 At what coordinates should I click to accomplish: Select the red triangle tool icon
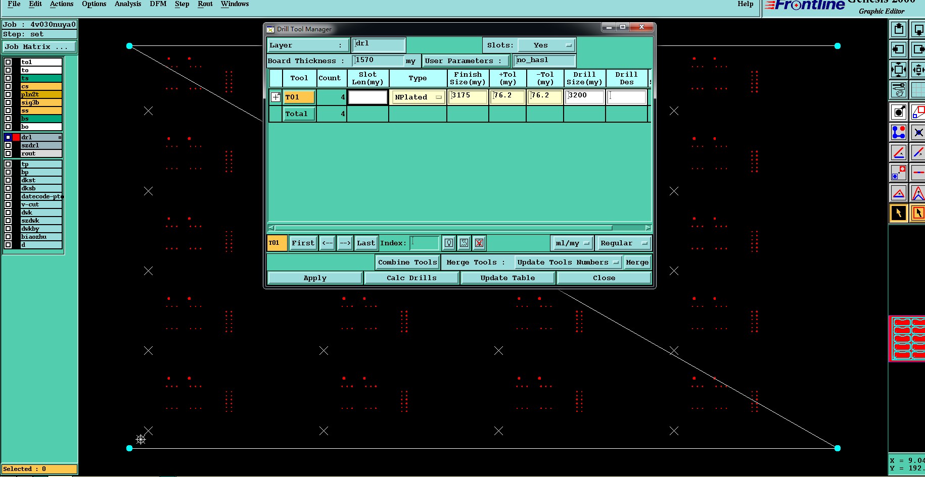tap(899, 193)
